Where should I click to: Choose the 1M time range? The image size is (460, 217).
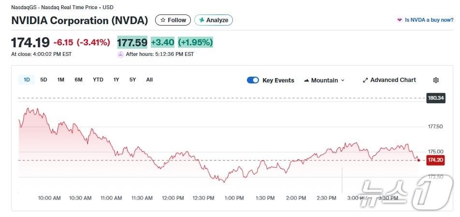point(60,80)
